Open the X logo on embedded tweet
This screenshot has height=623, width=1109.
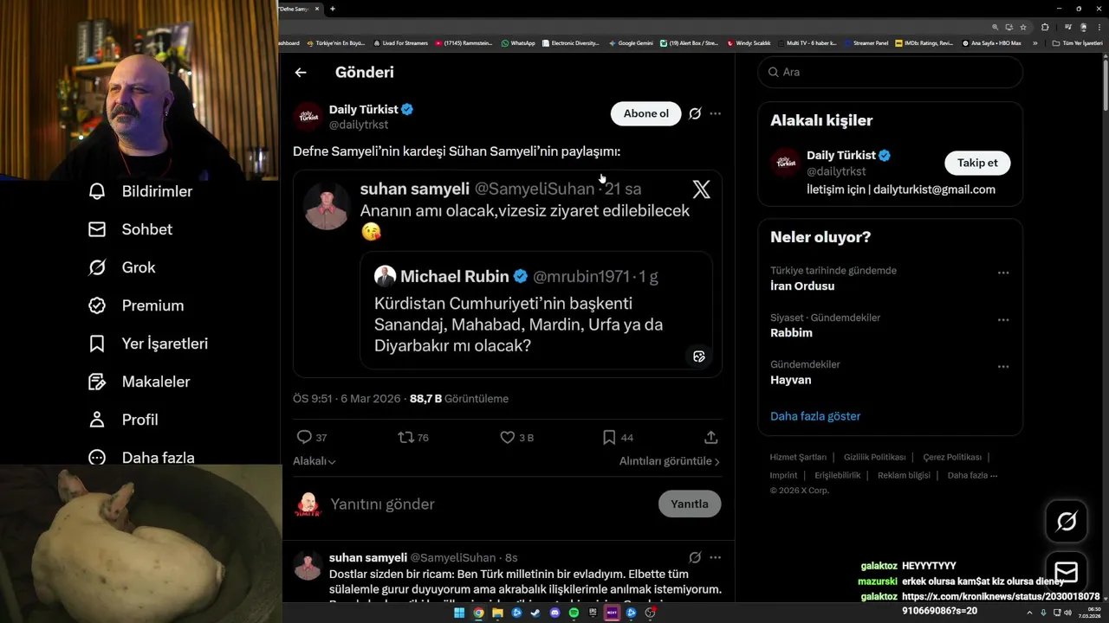coord(701,189)
